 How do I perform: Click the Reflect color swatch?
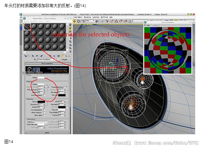pos(41,84)
